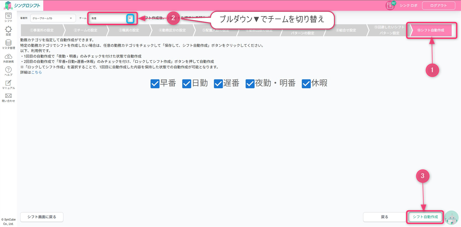The width and height of the screenshot is (461, 227).
Task: Open the 設定 gear icon in sidebar
Action: pyautogui.click(x=8, y=29)
